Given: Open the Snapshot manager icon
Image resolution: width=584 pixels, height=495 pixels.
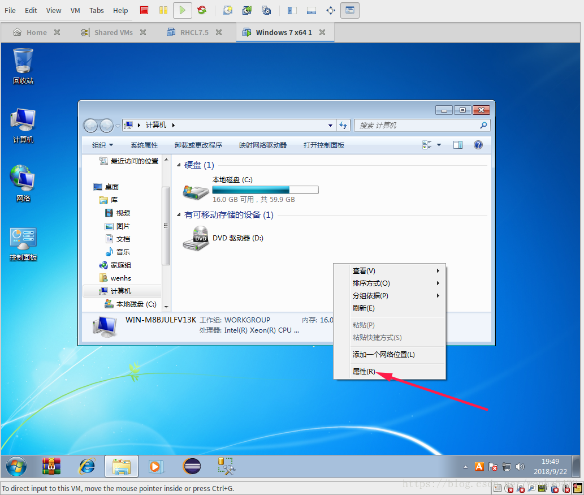Looking at the screenshot, I should [266, 10].
